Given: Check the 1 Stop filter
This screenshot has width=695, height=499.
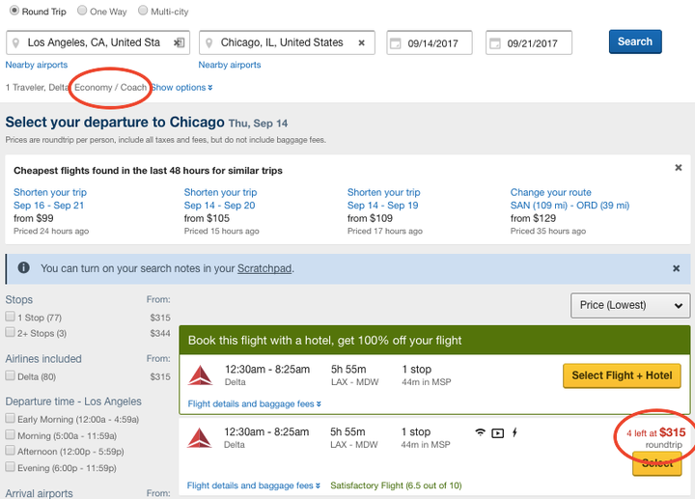Looking at the screenshot, I should click(x=10, y=317).
